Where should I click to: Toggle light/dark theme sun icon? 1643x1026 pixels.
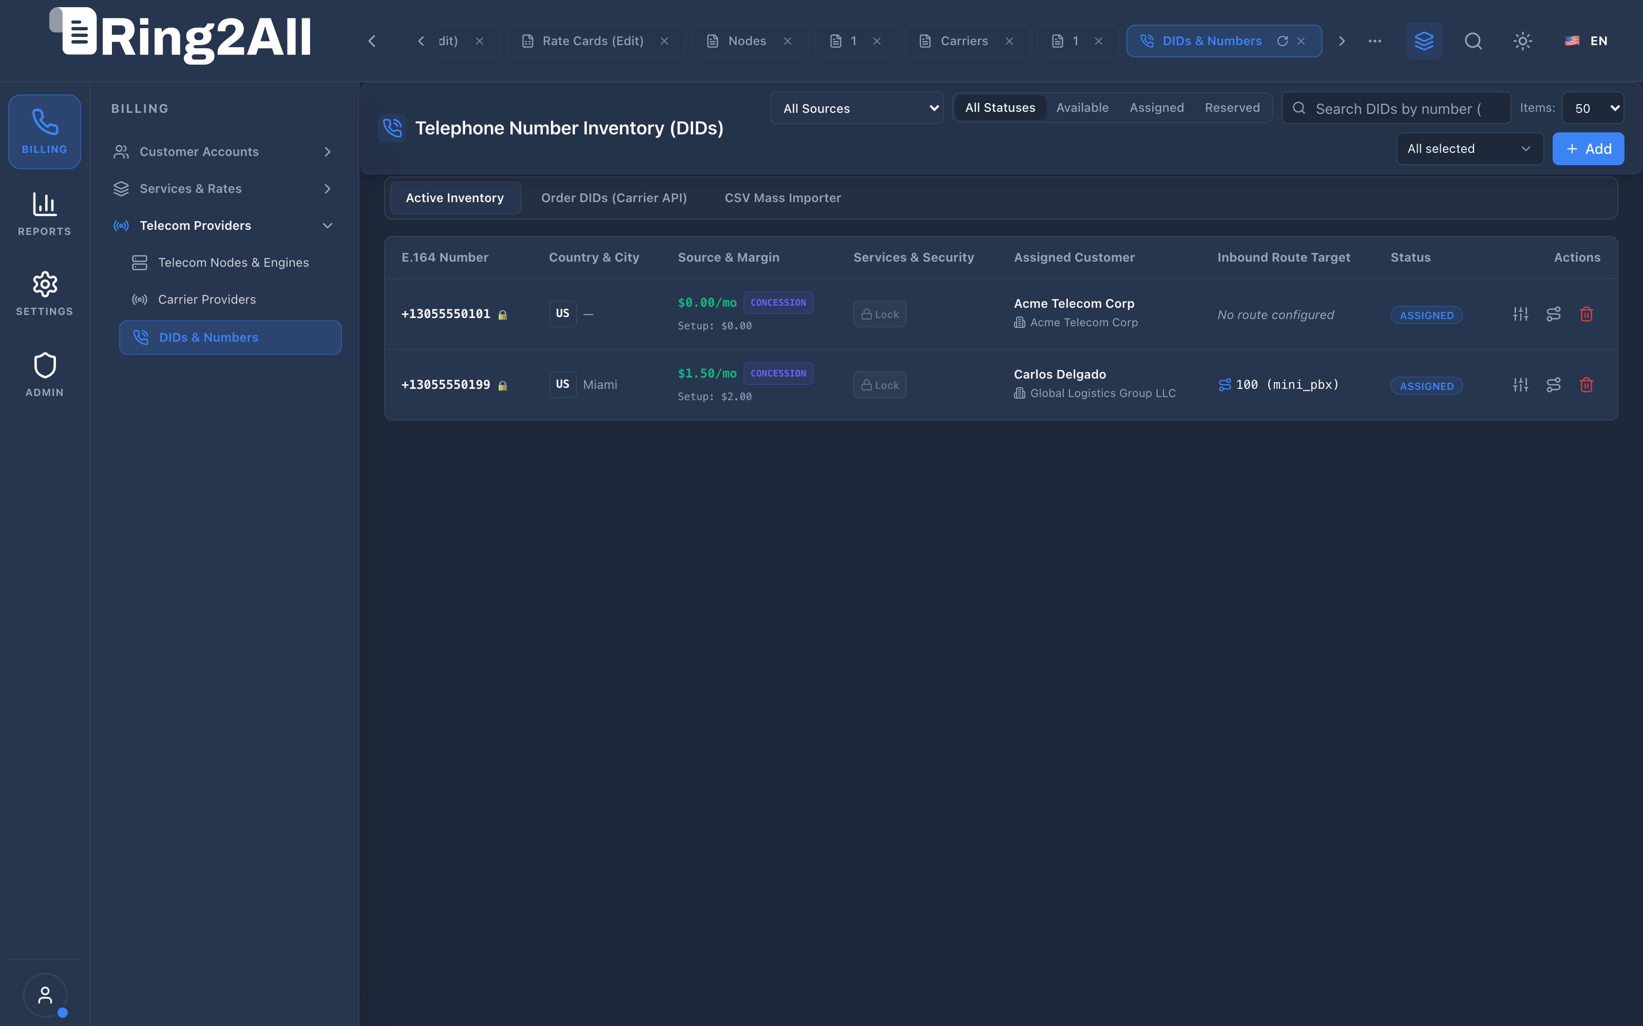[x=1523, y=41]
